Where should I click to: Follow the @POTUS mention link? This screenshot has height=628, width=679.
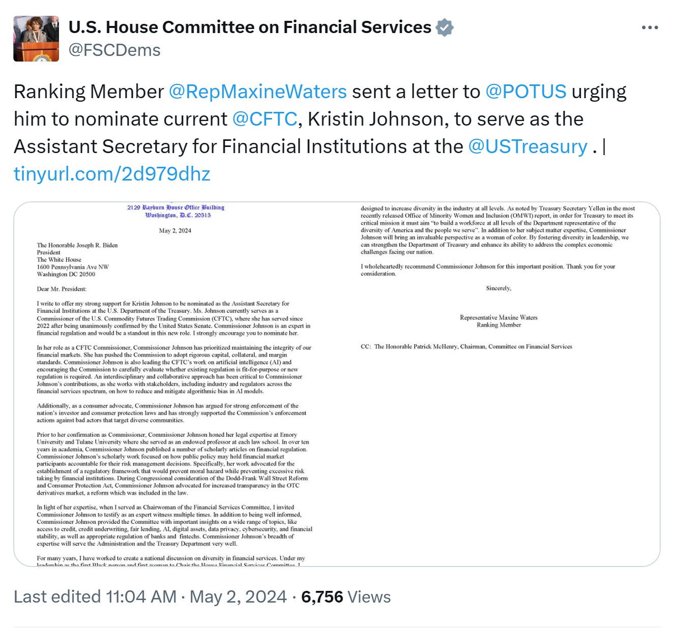[x=525, y=92]
